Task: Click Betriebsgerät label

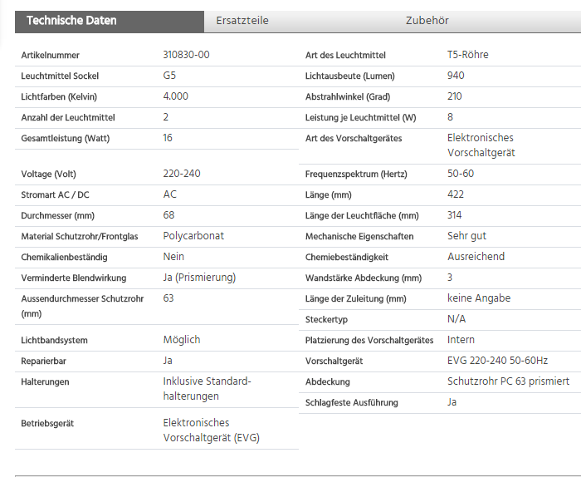Action: 47,423
